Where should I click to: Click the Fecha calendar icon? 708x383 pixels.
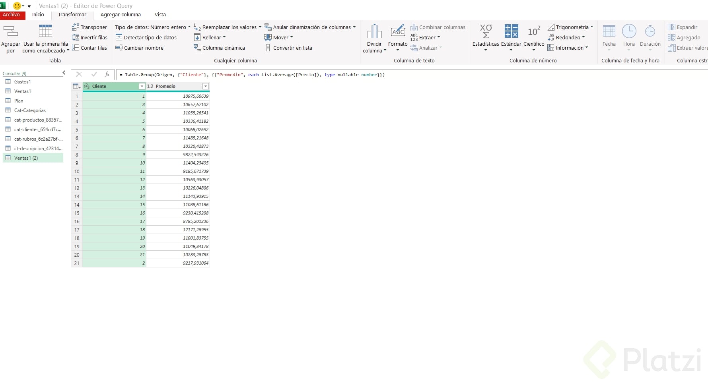pyautogui.click(x=609, y=31)
